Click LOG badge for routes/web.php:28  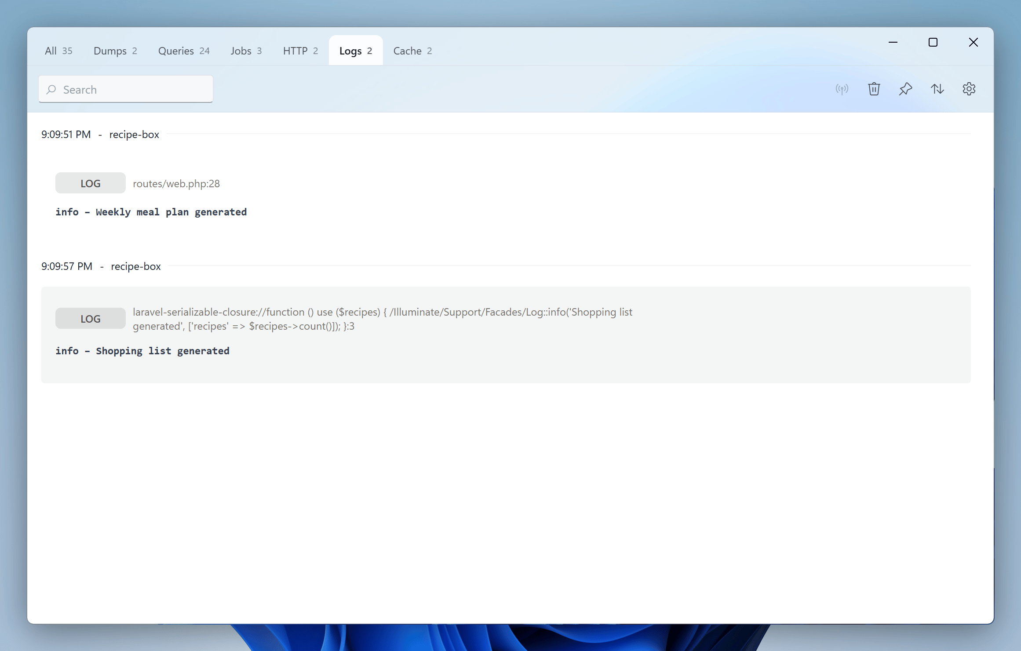pos(91,183)
